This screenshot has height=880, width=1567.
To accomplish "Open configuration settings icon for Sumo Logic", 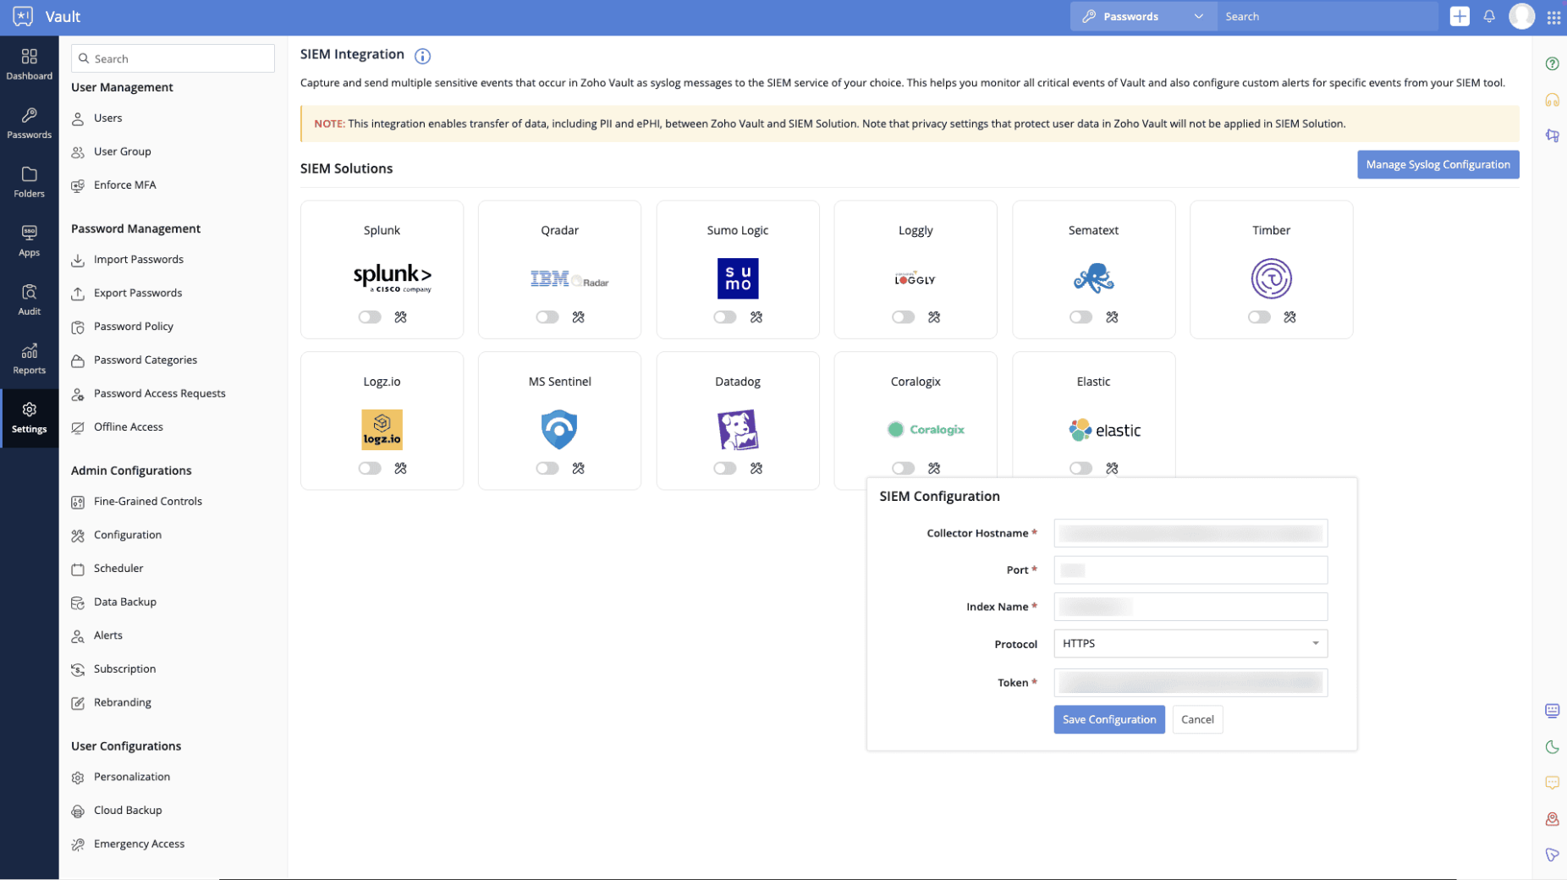I will (x=756, y=317).
